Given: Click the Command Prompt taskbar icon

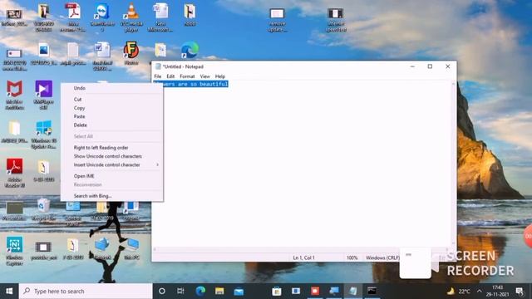Looking at the screenshot, I should click(372, 291).
